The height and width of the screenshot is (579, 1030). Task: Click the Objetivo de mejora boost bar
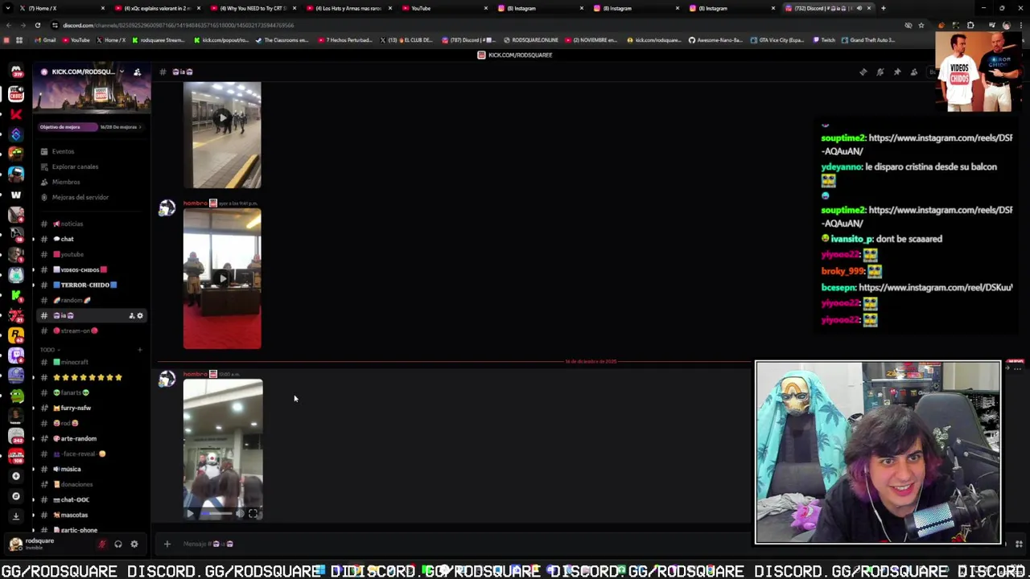point(91,127)
